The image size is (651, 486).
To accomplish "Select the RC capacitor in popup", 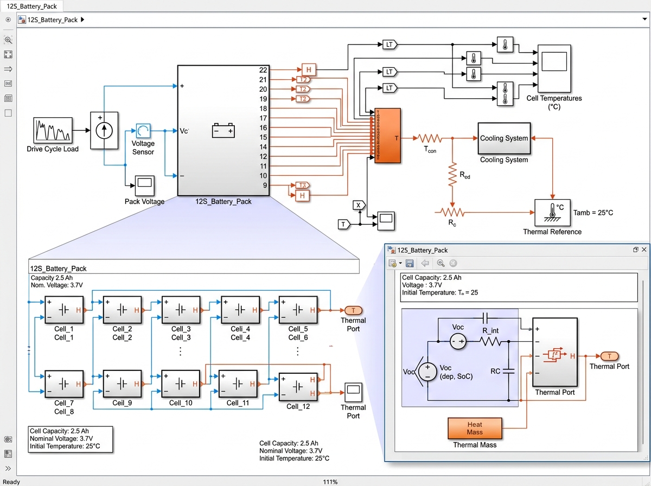I will point(508,372).
